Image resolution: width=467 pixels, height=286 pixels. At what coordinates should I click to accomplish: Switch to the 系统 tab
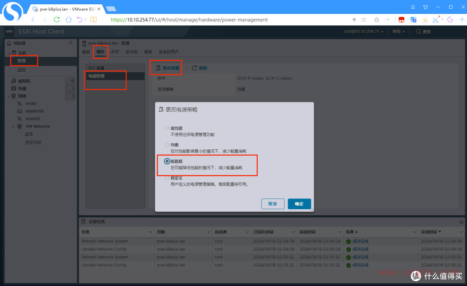point(87,51)
